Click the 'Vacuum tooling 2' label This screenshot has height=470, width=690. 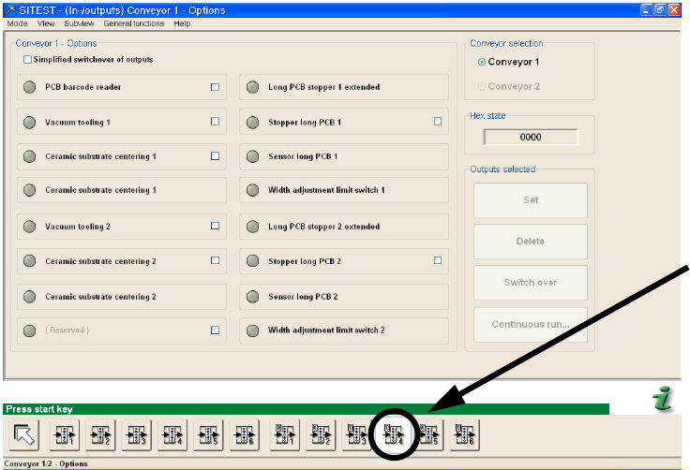click(78, 227)
